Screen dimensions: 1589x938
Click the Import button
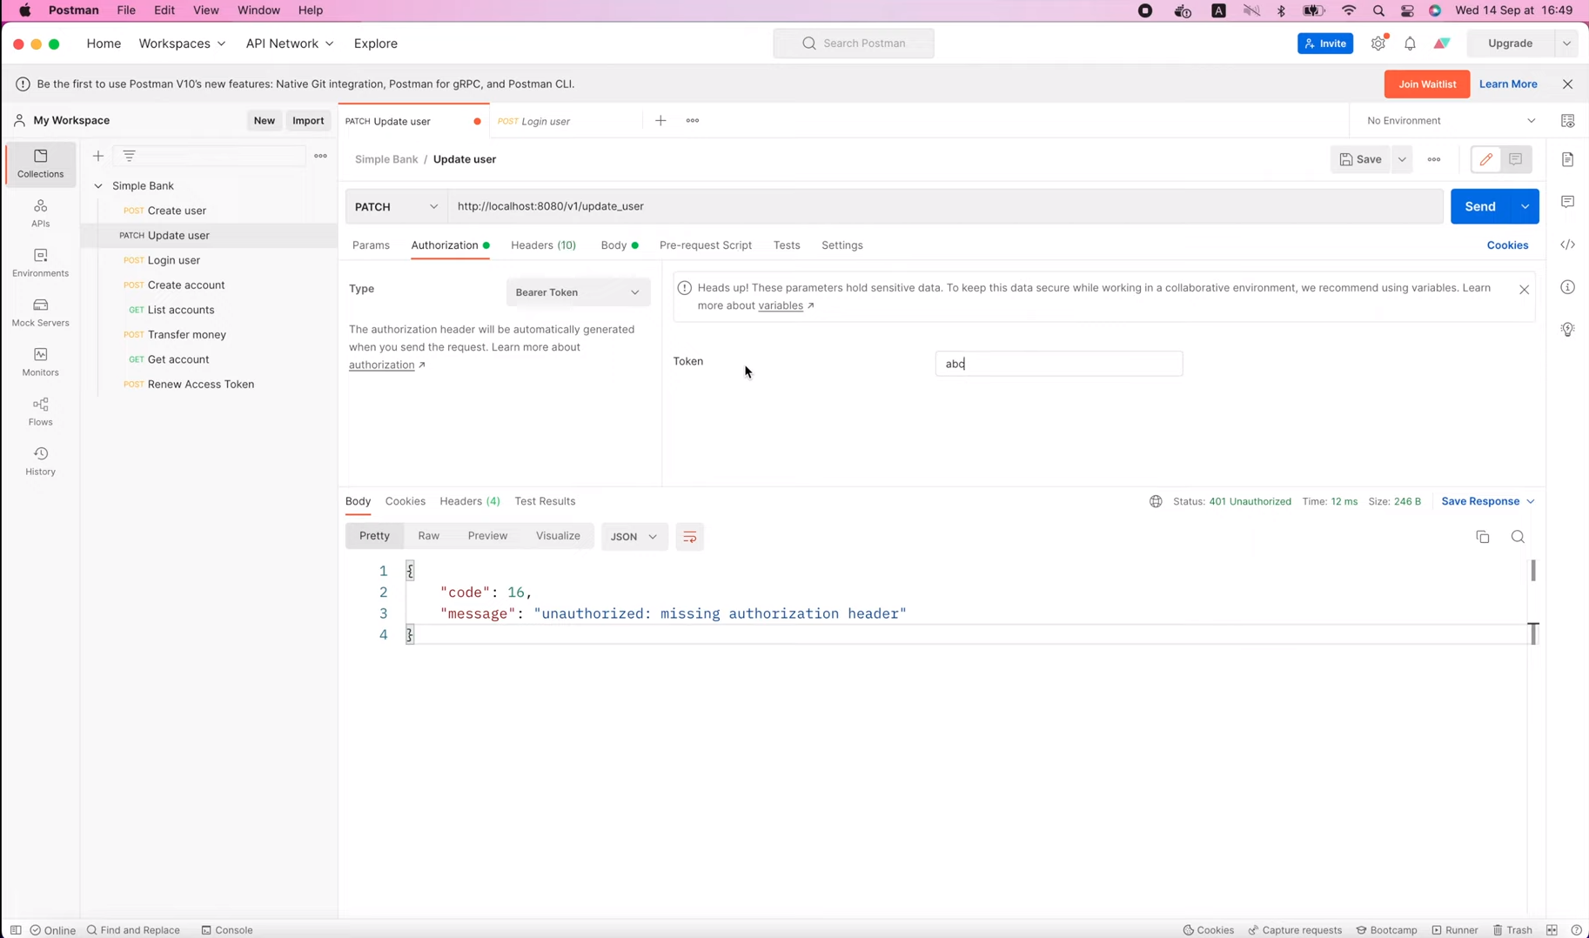[x=308, y=121]
